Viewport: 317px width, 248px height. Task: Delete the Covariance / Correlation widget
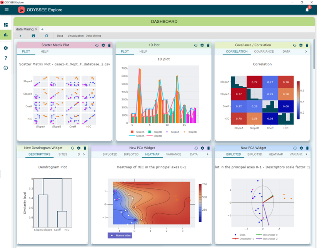pos(307,45)
